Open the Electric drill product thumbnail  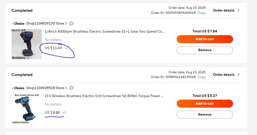(x=27, y=44)
